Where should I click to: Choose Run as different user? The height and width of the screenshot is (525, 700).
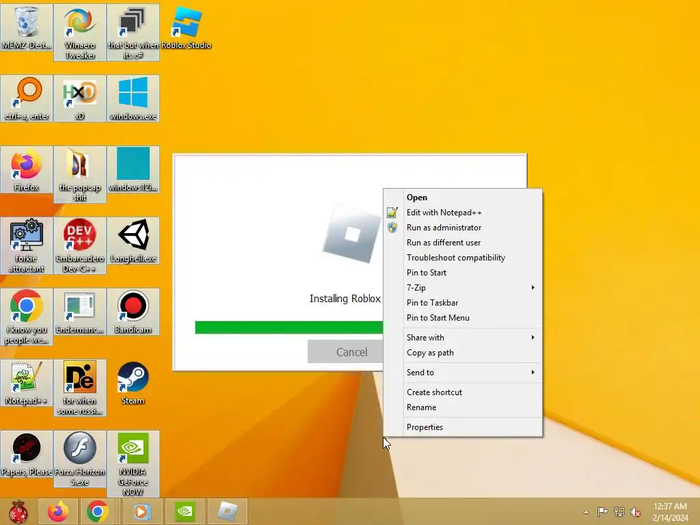463,243
